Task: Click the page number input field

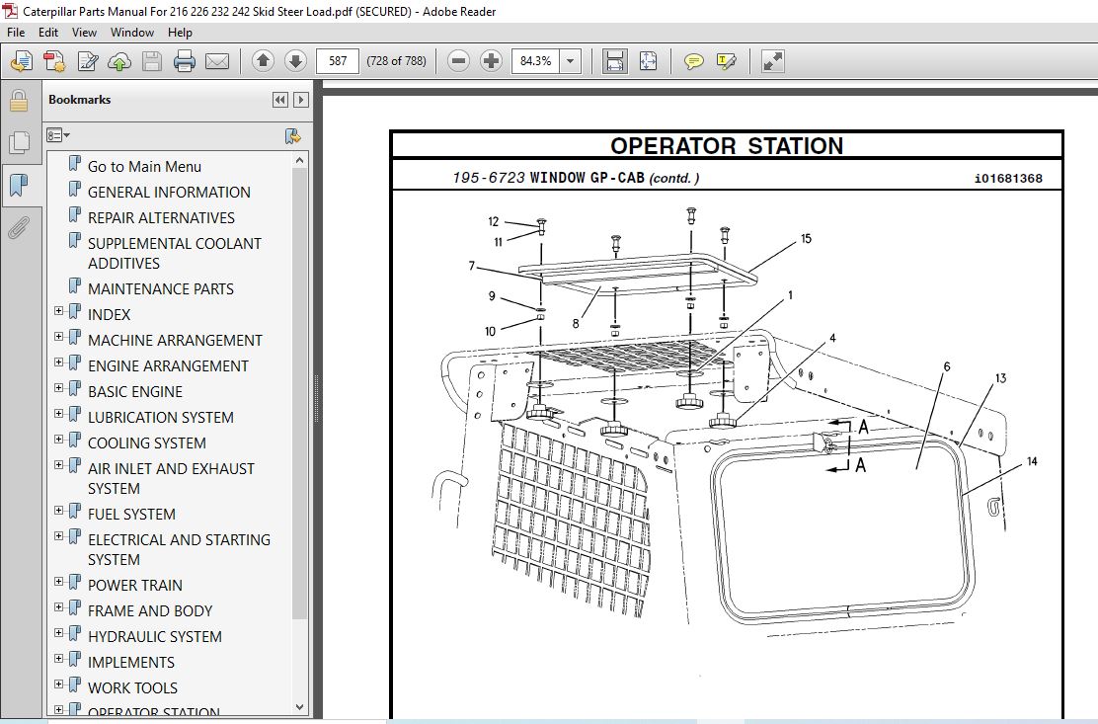Action: point(338,61)
